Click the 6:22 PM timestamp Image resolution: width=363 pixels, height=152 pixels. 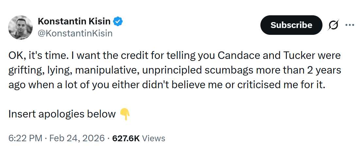pos(25,138)
